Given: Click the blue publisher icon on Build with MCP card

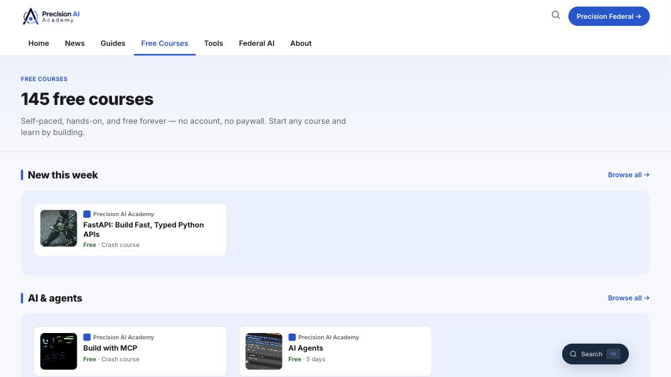Looking at the screenshot, I should (87, 337).
